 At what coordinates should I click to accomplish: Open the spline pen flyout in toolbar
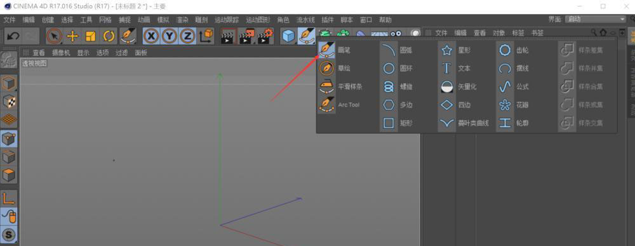(x=307, y=36)
